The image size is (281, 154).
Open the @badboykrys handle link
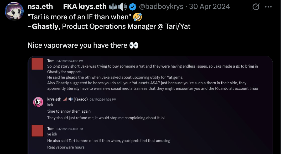pyautogui.click(x=161, y=7)
